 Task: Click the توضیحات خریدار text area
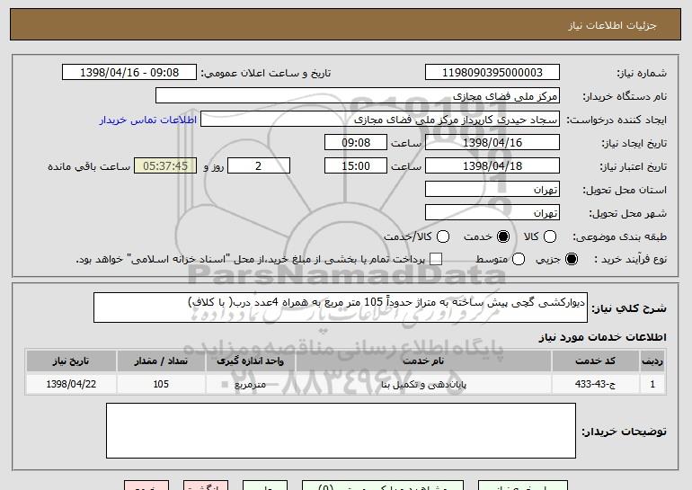[x=341, y=431]
